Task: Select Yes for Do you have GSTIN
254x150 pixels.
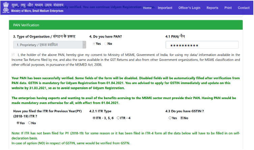Action: click(x=170, y=118)
